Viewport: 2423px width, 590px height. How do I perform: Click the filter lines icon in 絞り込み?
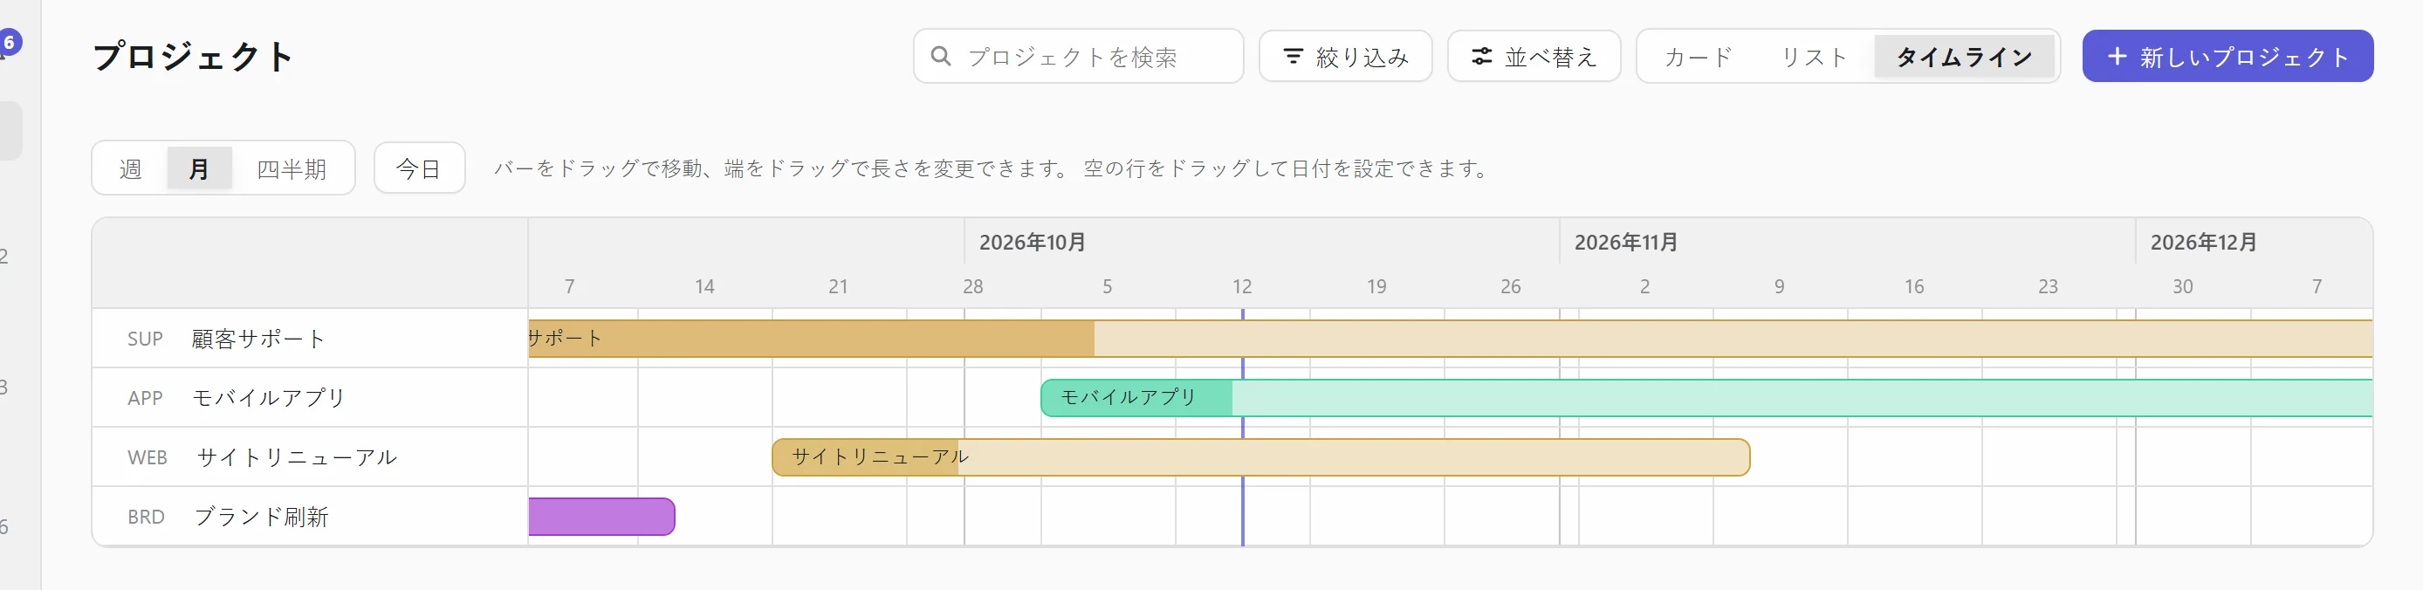pos(1294,57)
